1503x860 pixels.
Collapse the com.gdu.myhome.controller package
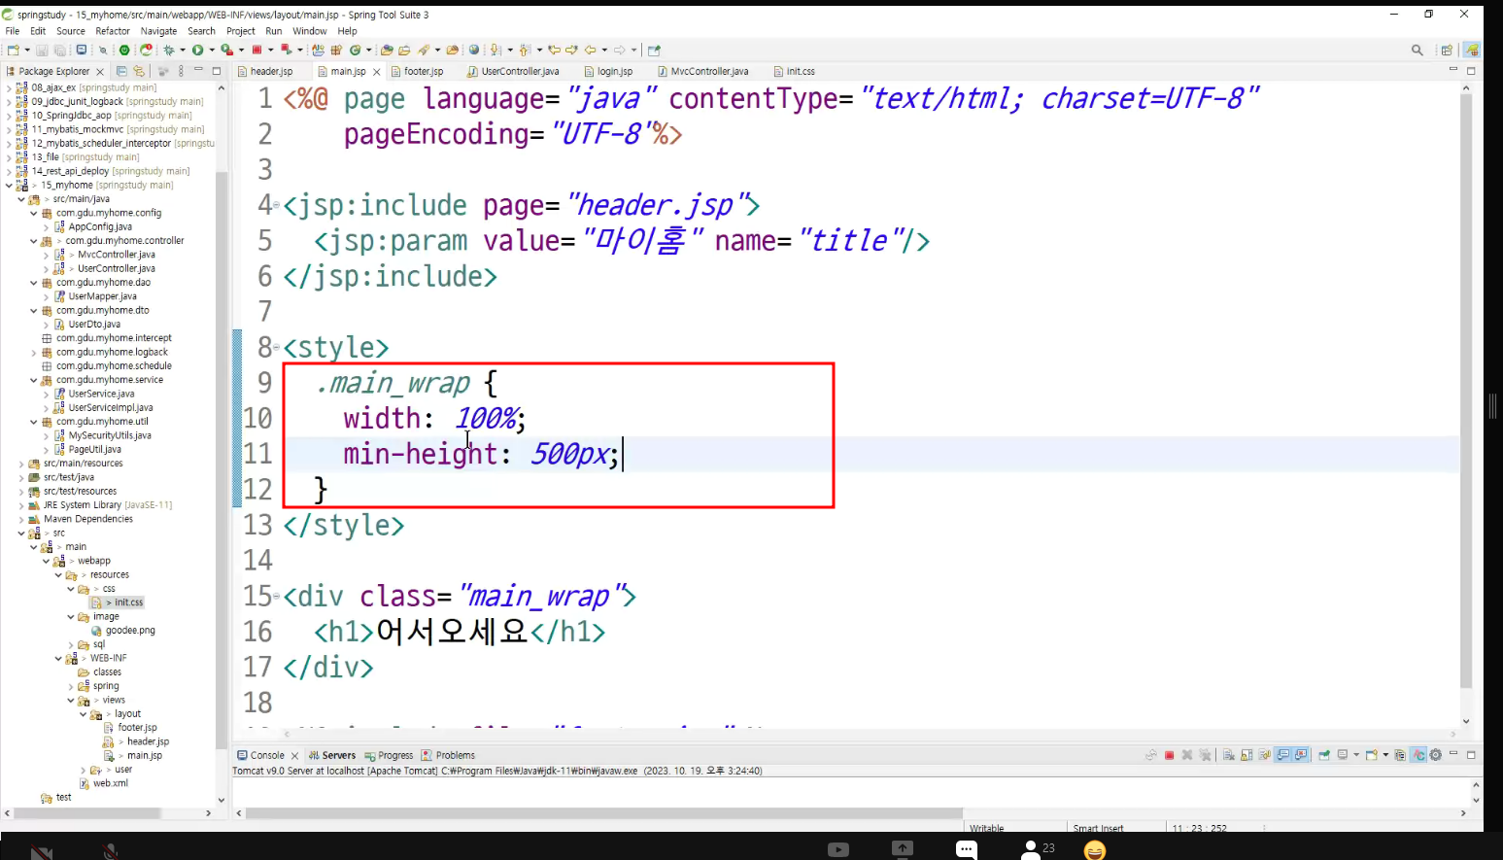[x=34, y=241]
